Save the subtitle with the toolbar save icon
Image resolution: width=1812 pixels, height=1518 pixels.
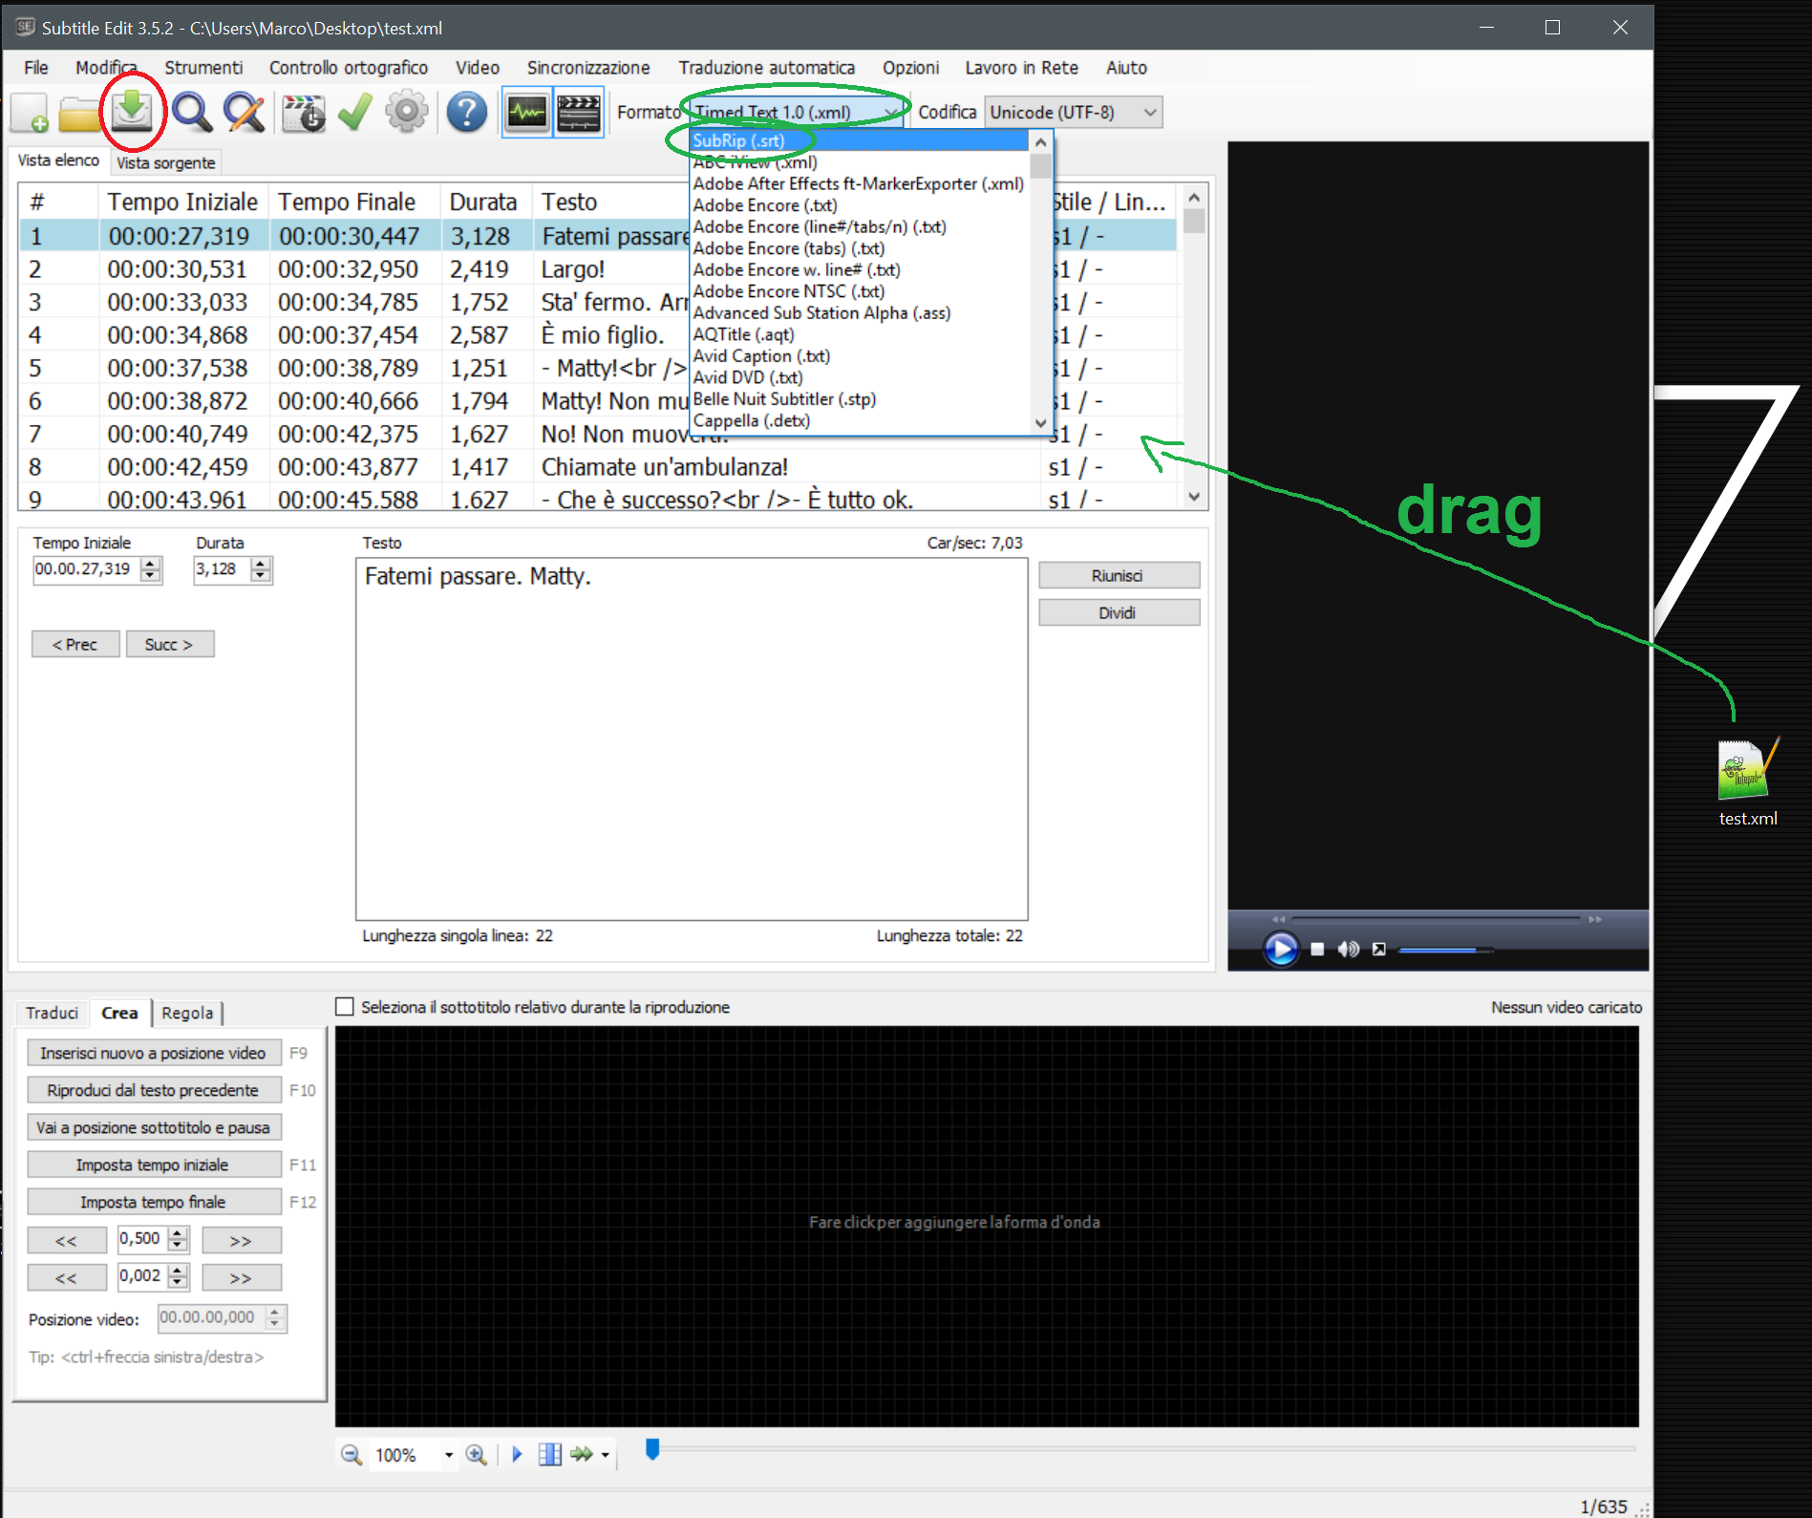(x=132, y=112)
